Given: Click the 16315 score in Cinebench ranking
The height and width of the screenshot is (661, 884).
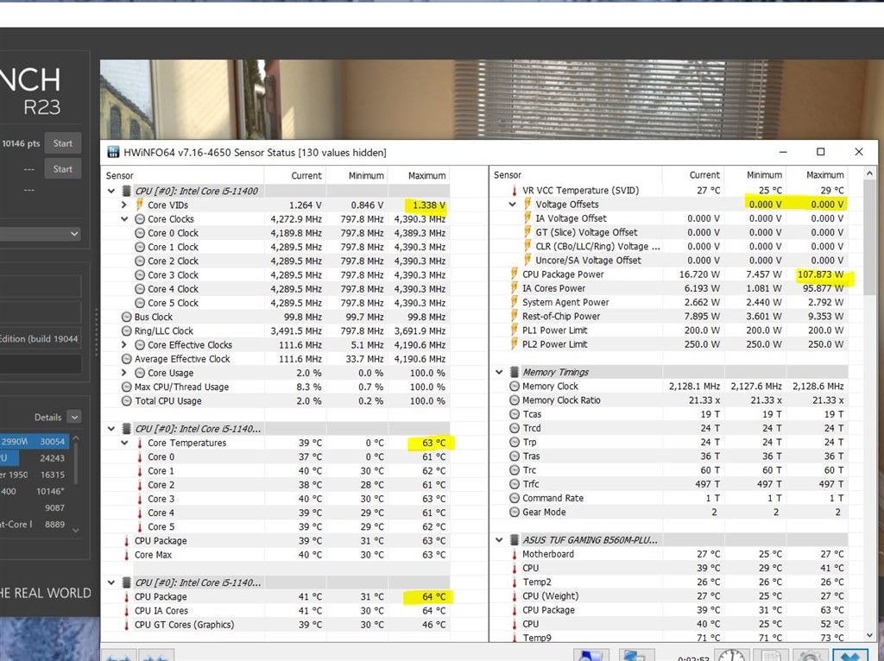Looking at the screenshot, I should [53, 475].
